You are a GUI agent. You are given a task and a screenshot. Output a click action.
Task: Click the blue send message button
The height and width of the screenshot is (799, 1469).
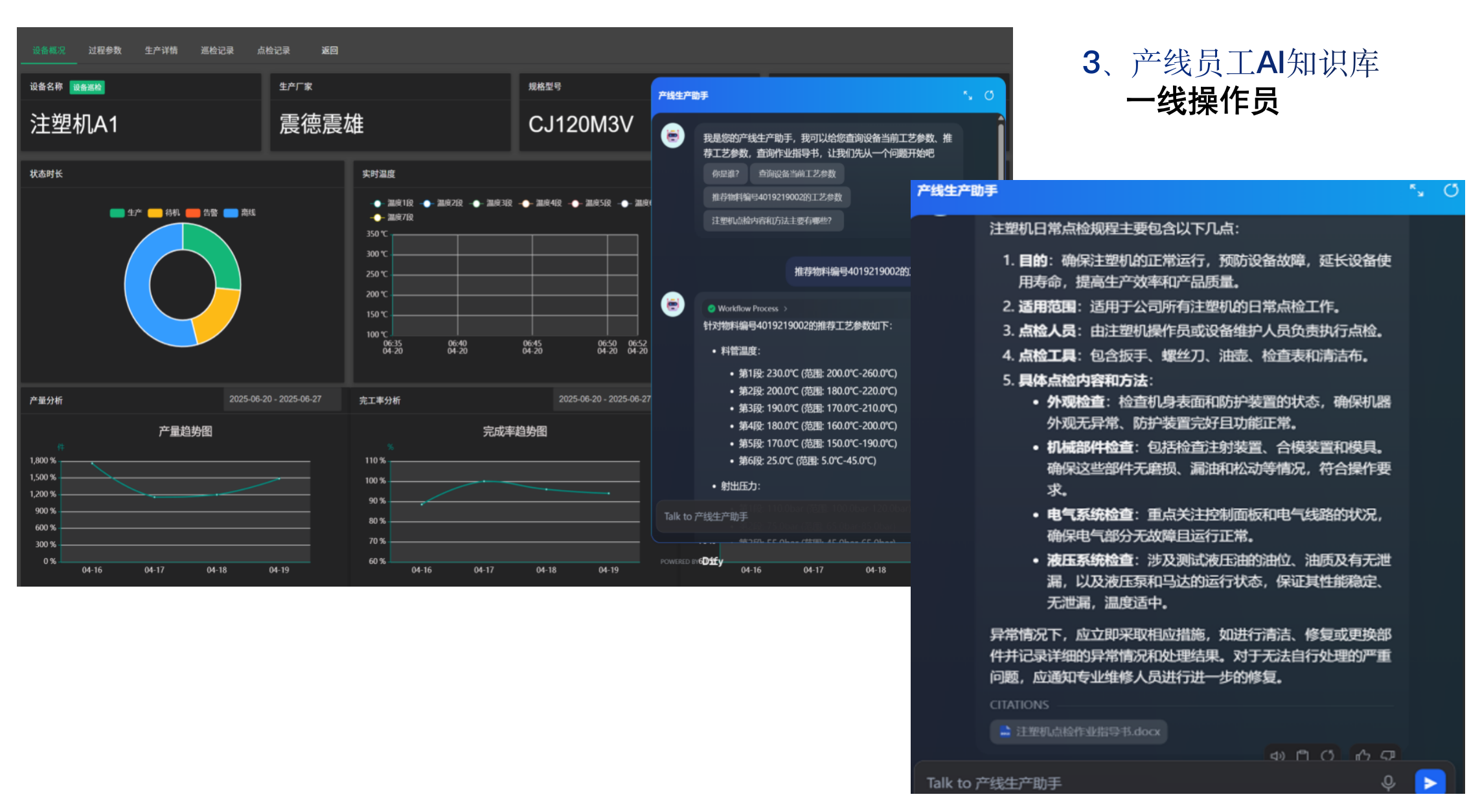(1430, 782)
